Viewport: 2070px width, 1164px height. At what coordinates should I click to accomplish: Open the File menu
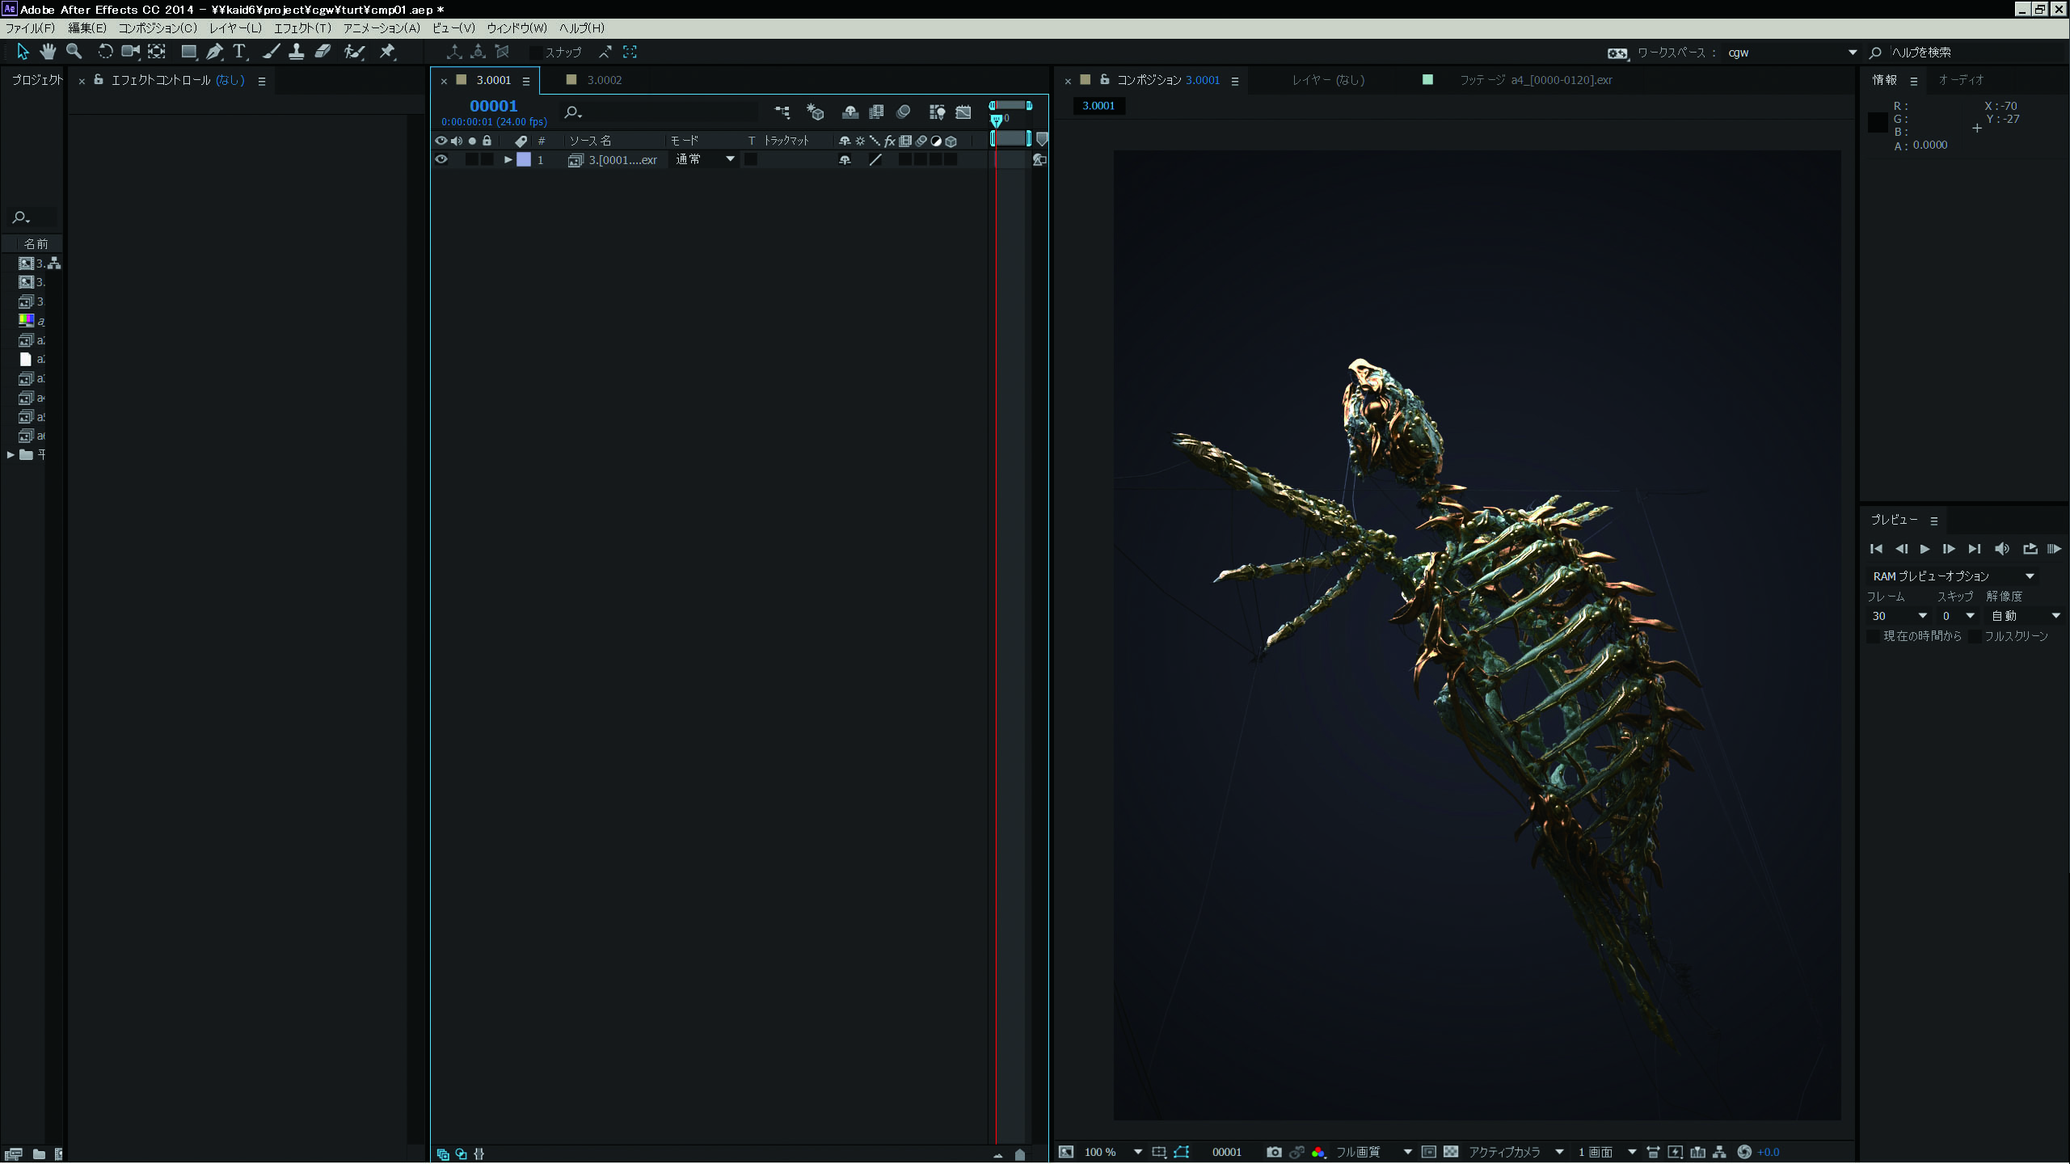point(31,28)
